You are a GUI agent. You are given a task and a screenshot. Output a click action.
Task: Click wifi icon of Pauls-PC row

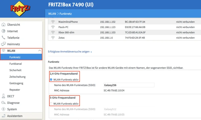[53, 27]
